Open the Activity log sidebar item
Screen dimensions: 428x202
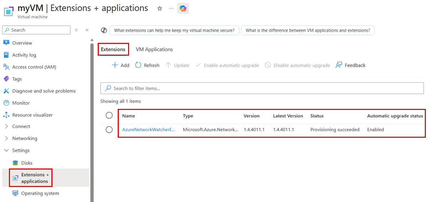[24, 55]
